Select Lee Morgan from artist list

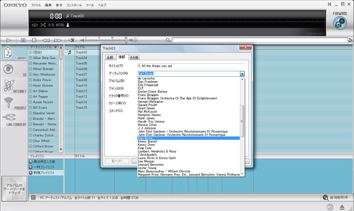point(146,161)
